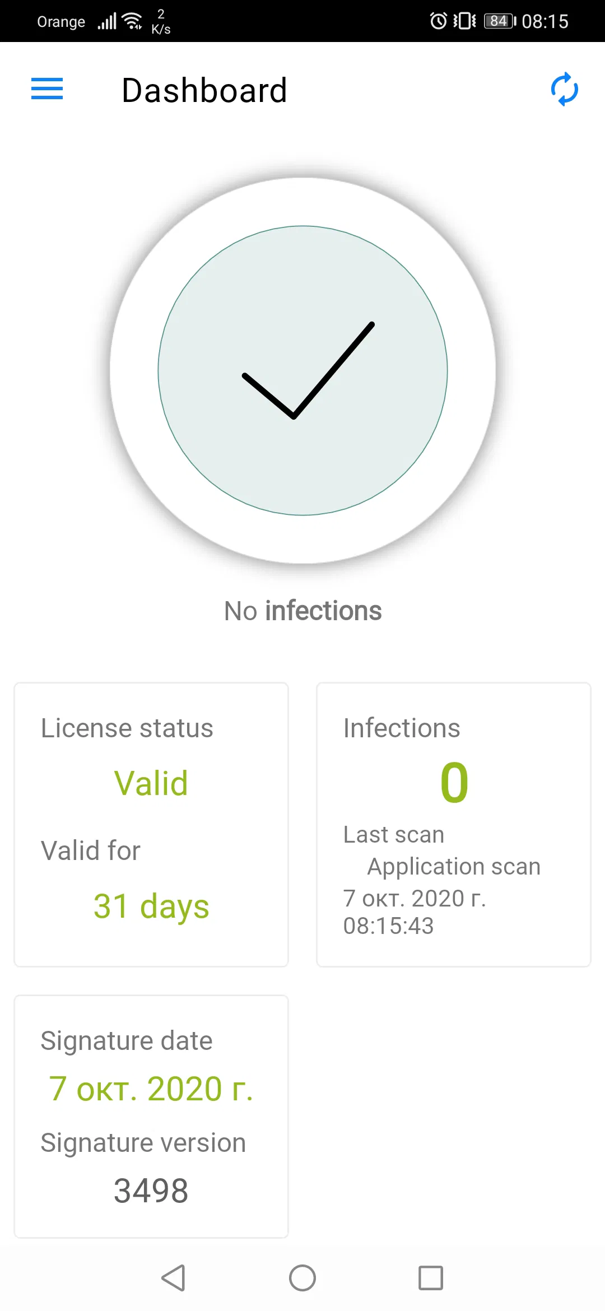The height and width of the screenshot is (1311, 605).
Task: Tap the alarm icon in status bar
Action: pos(438,21)
